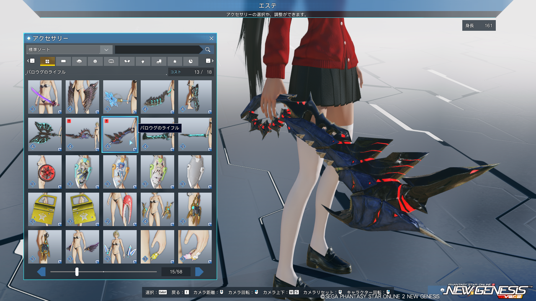Select the teal glowing rod accessory
Image resolution: width=536 pixels, height=301 pixels.
point(195,135)
